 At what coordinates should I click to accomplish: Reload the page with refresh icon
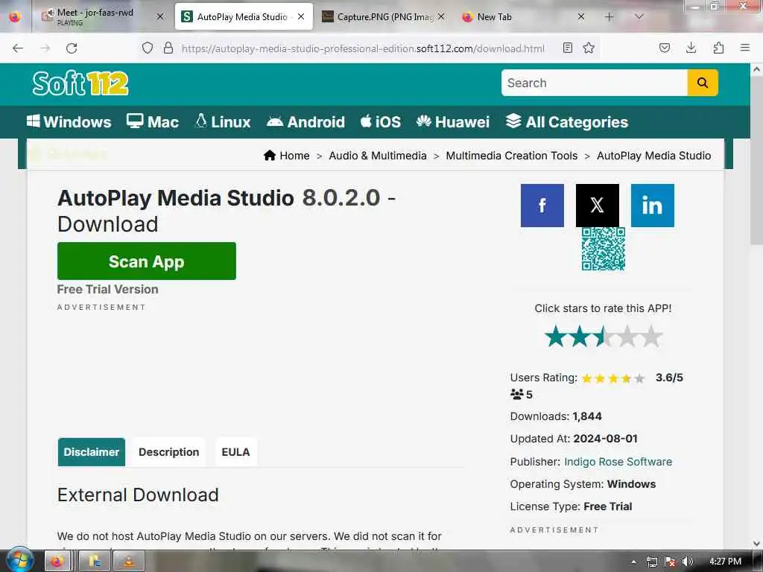(72, 48)
